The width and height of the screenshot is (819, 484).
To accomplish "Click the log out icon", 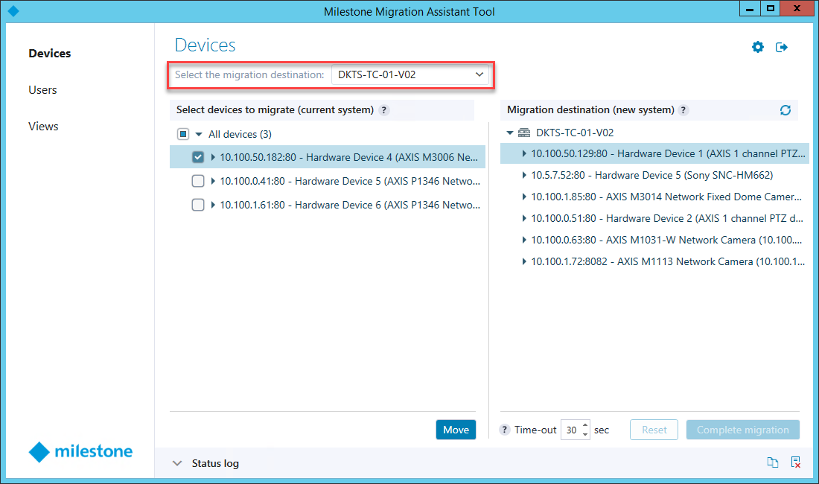I will [x=782, y=48].
